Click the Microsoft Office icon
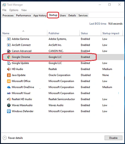125x144 pixels. coord(9,81)
